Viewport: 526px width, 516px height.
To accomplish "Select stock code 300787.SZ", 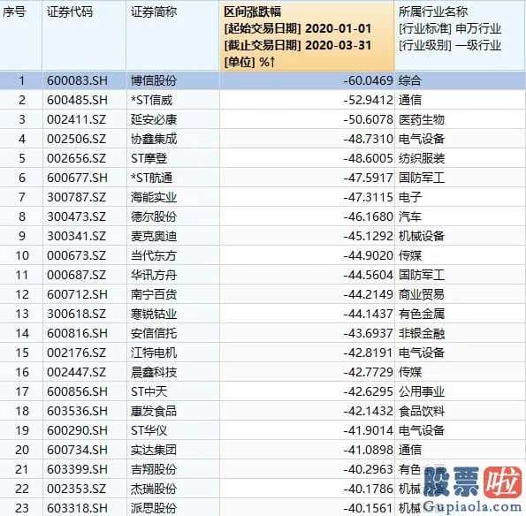I will click(77, 198).
